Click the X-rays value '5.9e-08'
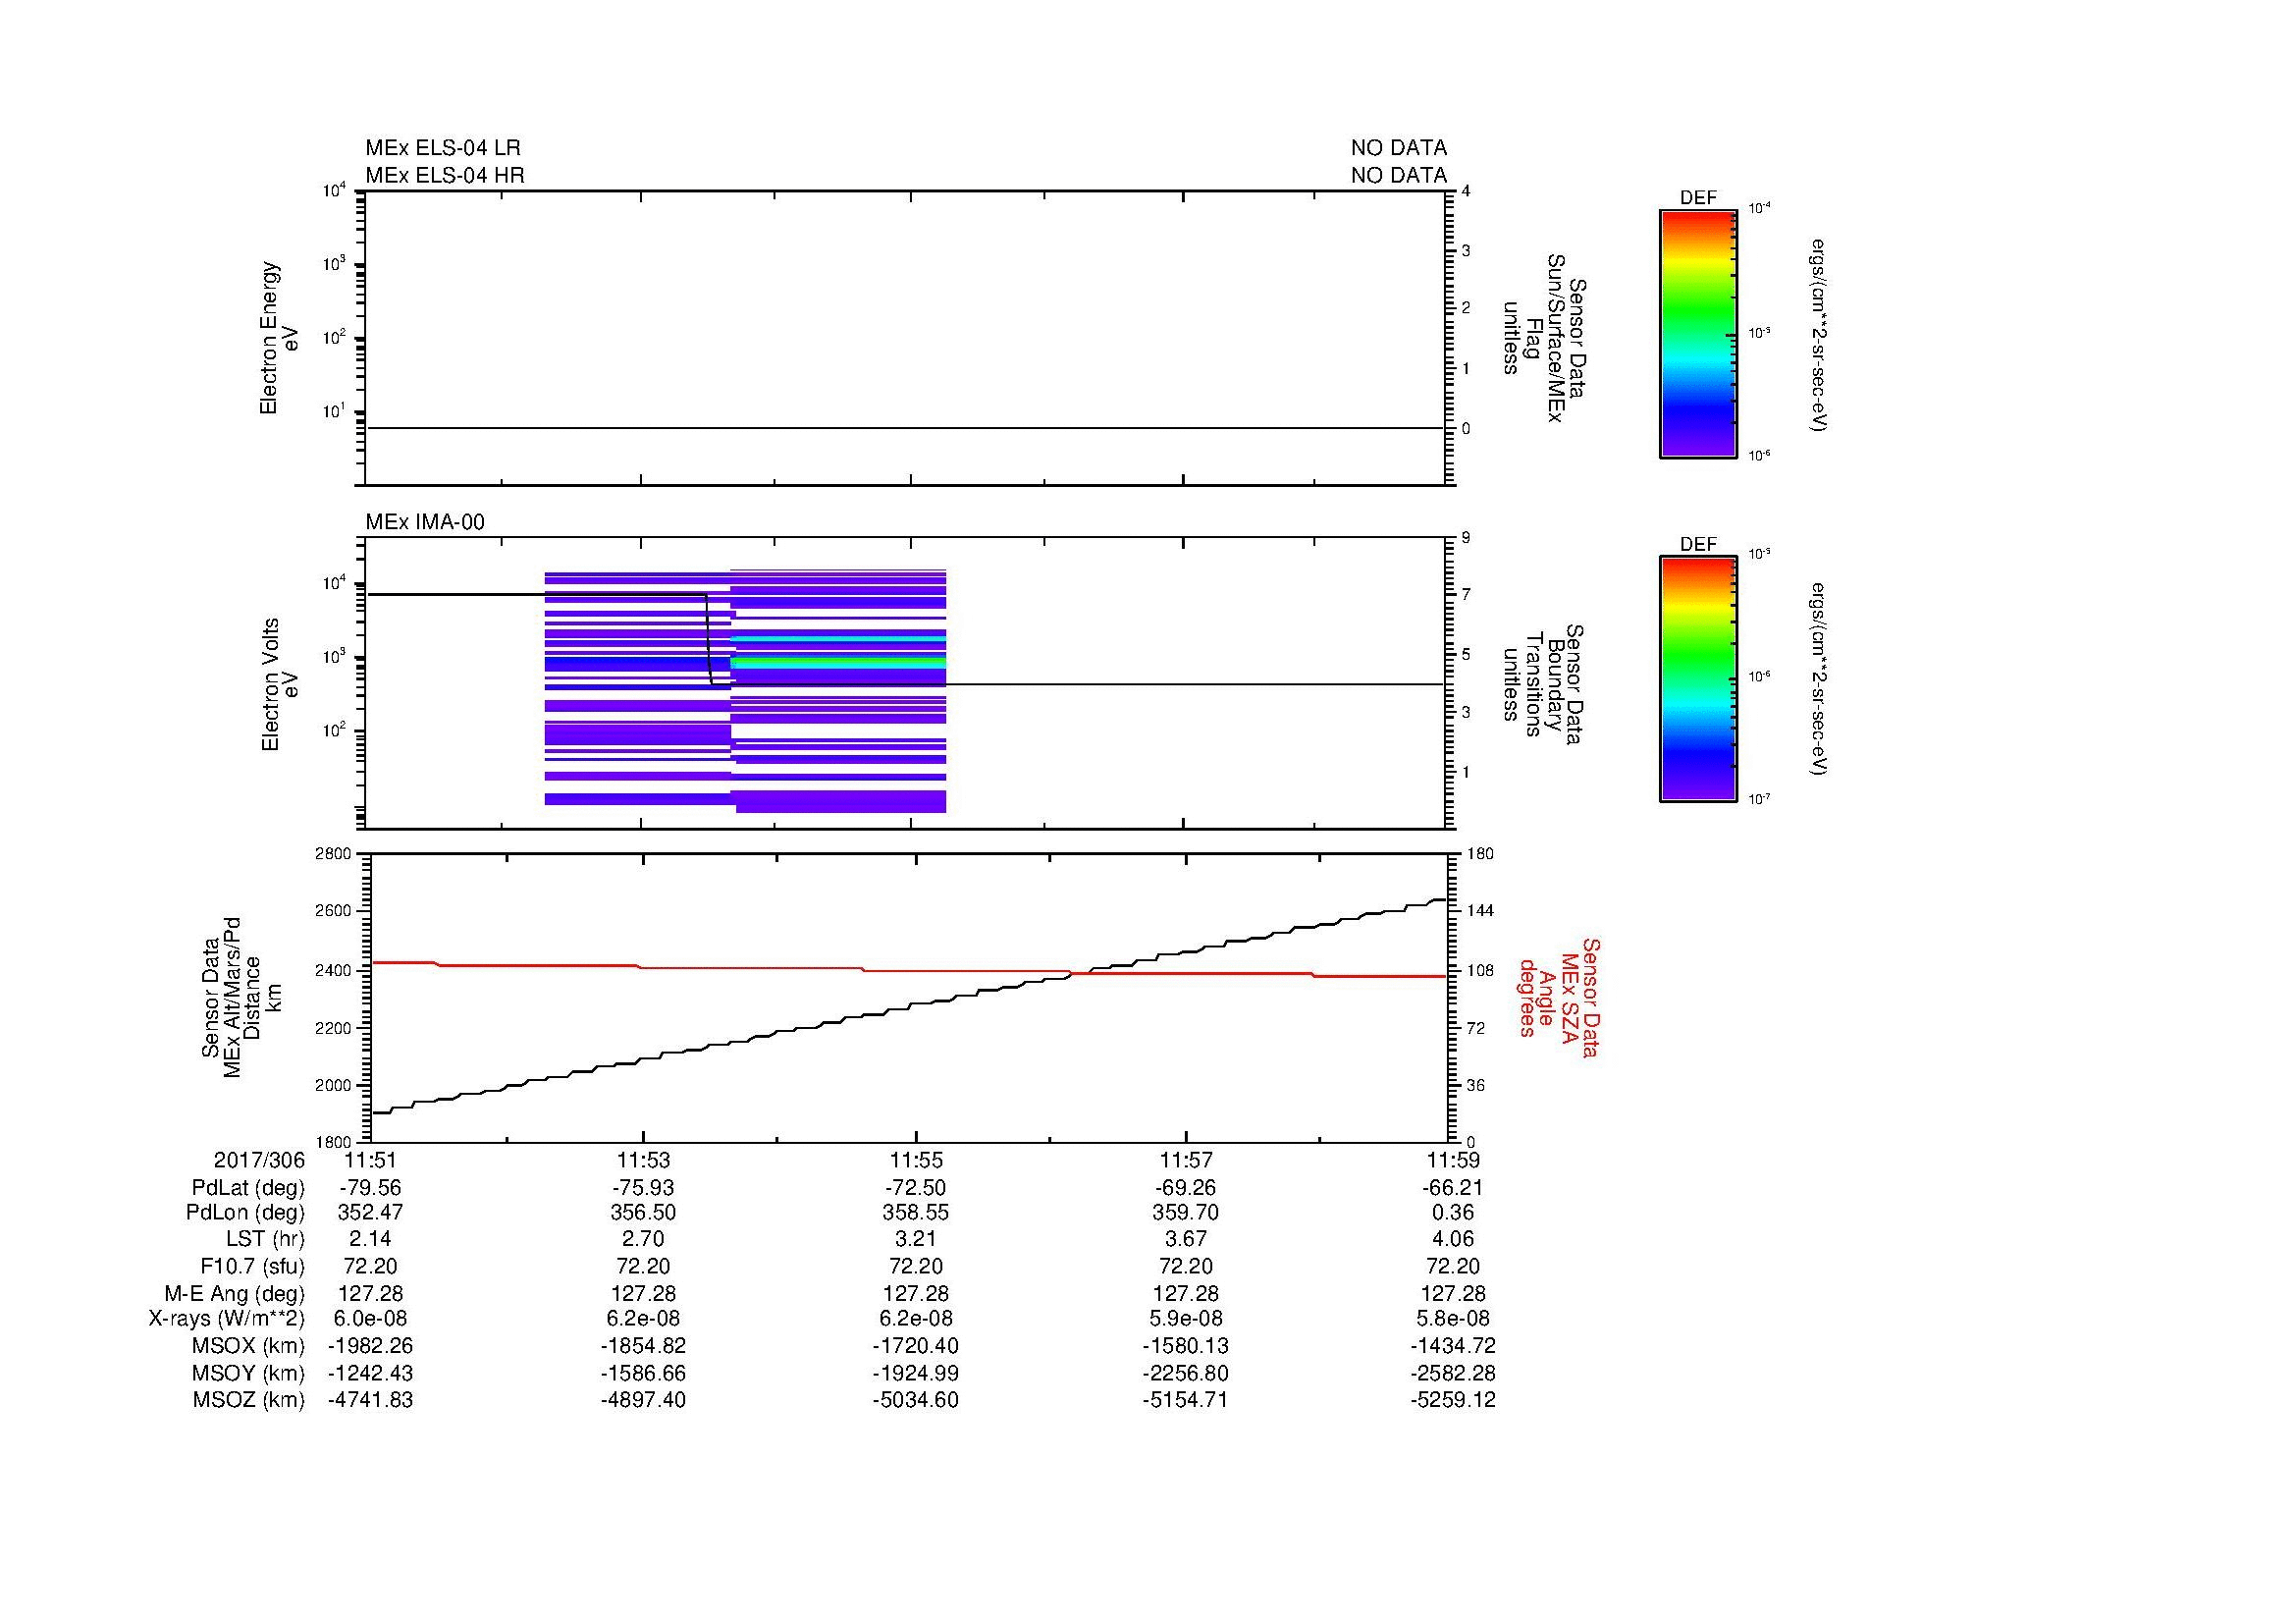Viewport: 2296px width, 1623px height. 1186,1319
